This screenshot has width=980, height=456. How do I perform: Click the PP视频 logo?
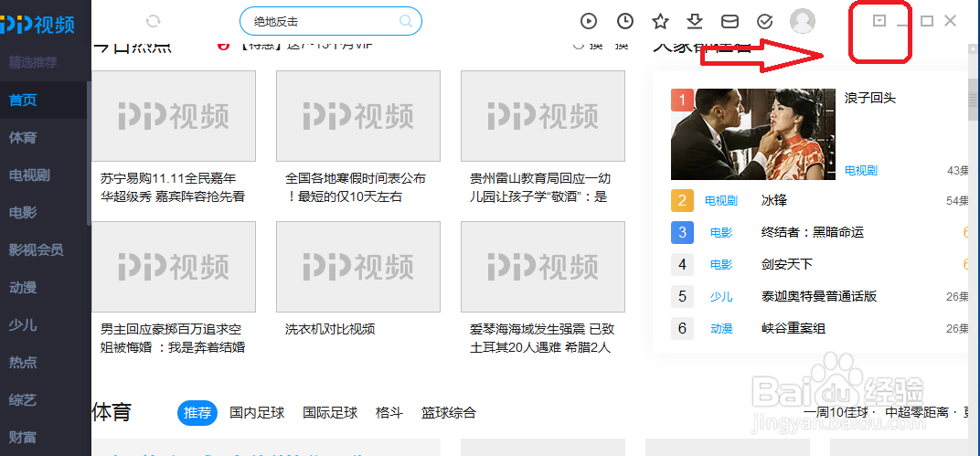[x=37, y=25]
